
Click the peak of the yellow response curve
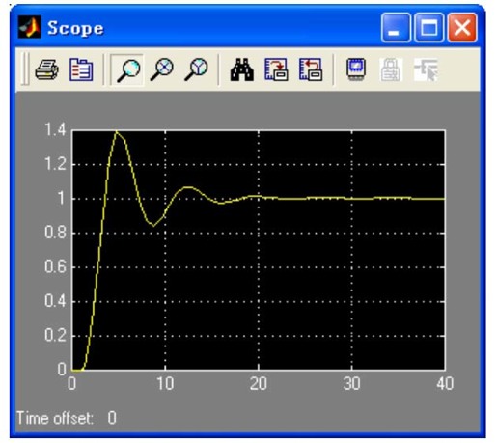(x=117, y=131)
